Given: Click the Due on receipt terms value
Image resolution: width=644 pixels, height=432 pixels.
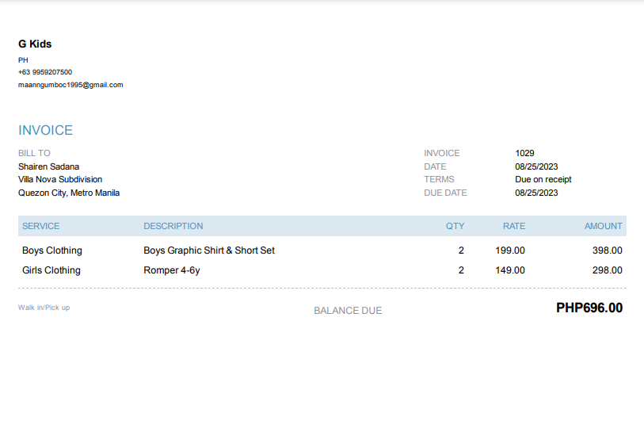Looking at the screenshot, I should coord(543,179).
